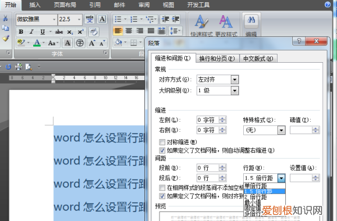Toggle Italic formatting
The width and height of the screenshot is (337, 221).
[x=31, y=32]
